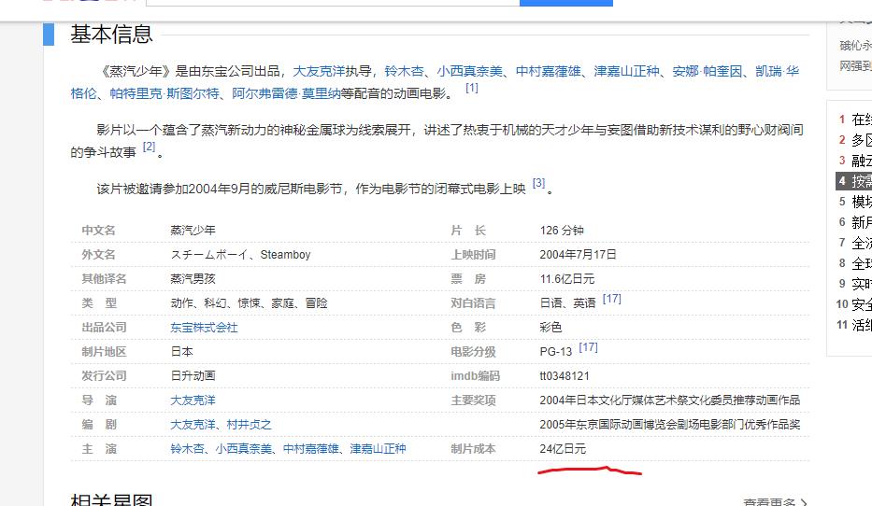Click the award text 2004年日本文化厅媒体艺术祭文化委员推荐动画作品
The height and width of the screenshot is (506, 872).
[x=669, y=400]
